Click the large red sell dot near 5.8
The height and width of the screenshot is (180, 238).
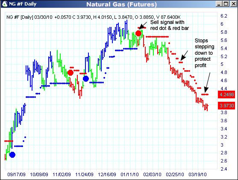138,33
